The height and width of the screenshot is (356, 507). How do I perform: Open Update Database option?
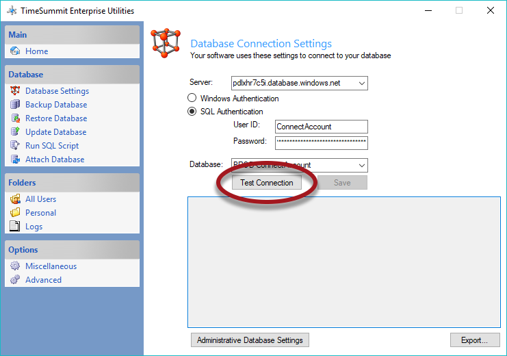coord(56,132)
